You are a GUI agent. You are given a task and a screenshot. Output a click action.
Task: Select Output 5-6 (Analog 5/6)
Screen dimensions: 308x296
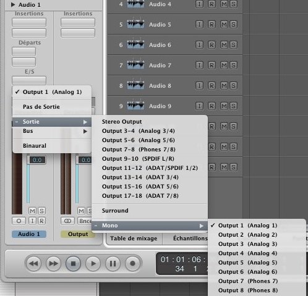[x=150, y=140]
